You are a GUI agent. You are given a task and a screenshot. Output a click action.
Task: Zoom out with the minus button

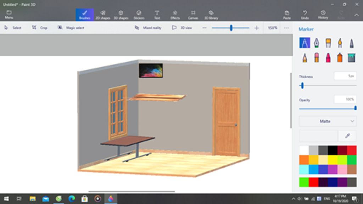[204, 28]
